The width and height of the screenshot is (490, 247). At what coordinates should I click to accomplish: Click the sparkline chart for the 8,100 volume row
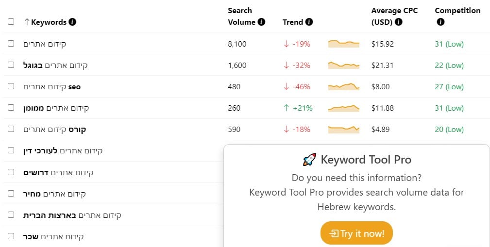tap(343, 44)
